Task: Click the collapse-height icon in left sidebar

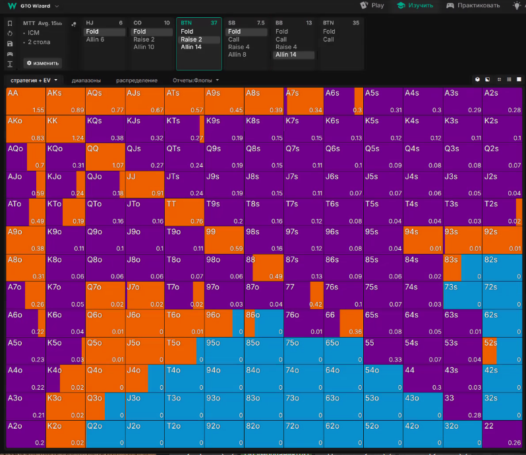Action: pos(10,64)
